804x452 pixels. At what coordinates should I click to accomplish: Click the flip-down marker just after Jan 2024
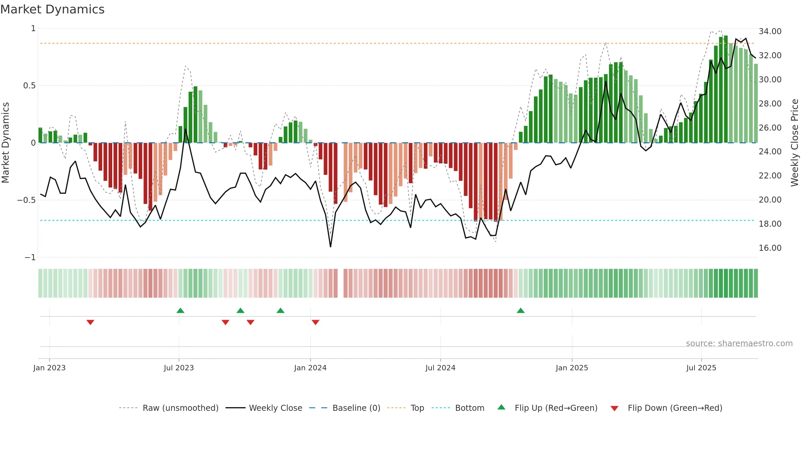316,322
